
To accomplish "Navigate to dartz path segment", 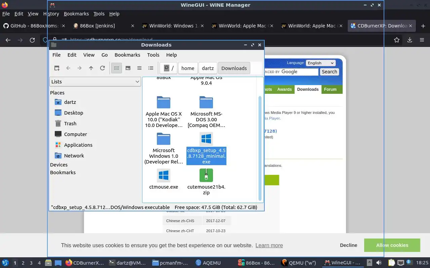I will tap(208, 68).
